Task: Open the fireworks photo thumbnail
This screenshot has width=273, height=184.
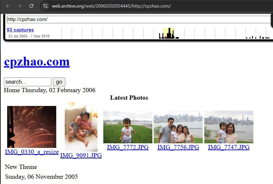Action: [32, 127]
